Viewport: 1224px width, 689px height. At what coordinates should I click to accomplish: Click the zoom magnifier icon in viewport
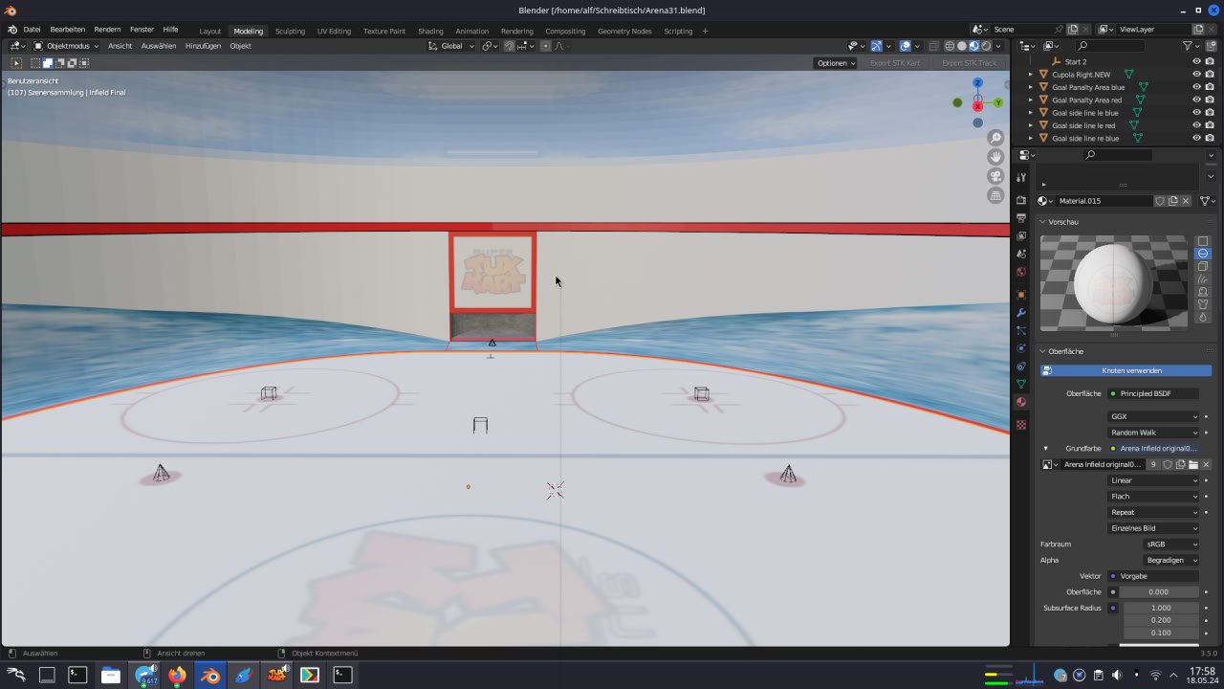pyautogui.click(x=995, y=138)
